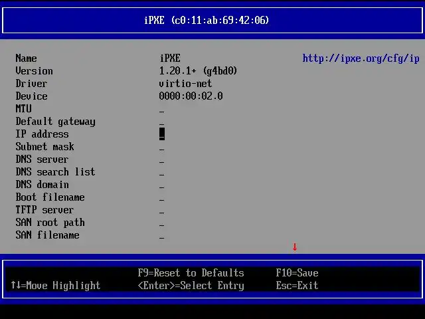Click the F9=Reset to Defaults hint

(191, 272)
